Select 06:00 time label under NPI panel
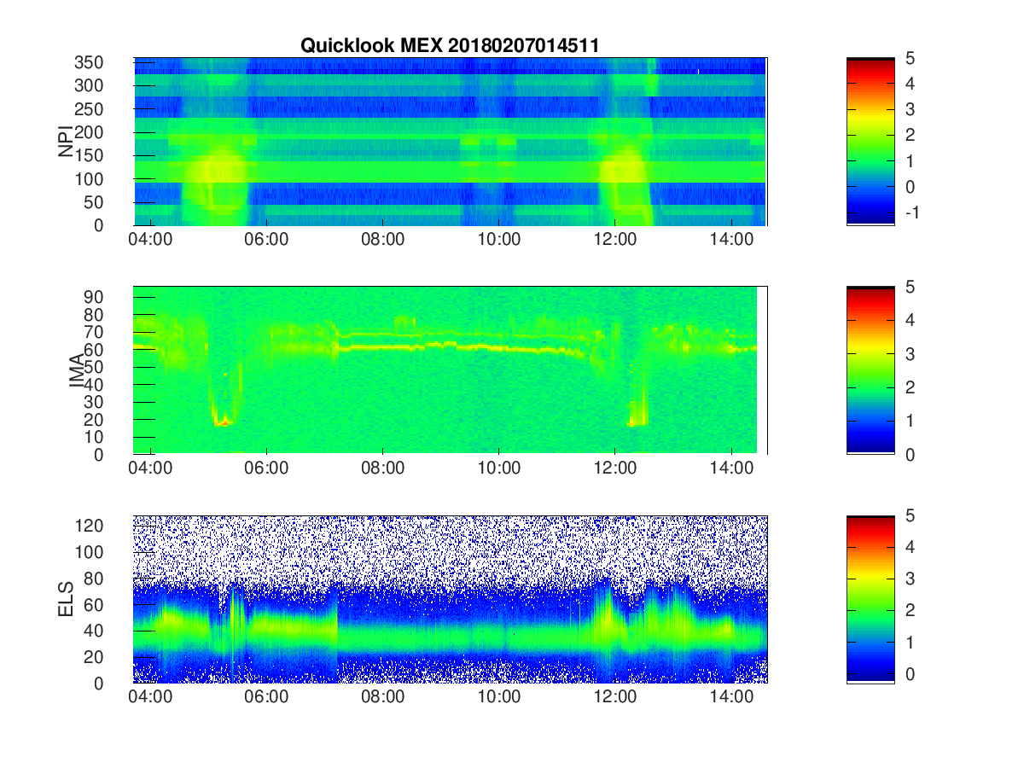Image resolution: width=1024 pixels, height=768 pixels. (267, 241)
